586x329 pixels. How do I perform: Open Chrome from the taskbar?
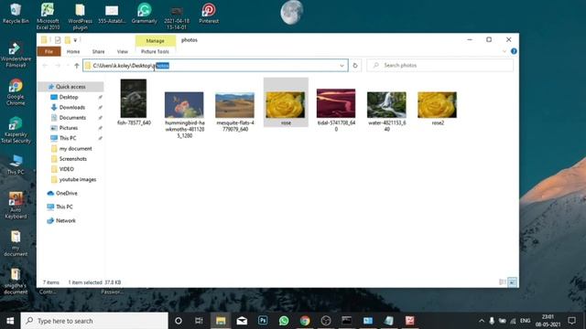tap(305, 321)
